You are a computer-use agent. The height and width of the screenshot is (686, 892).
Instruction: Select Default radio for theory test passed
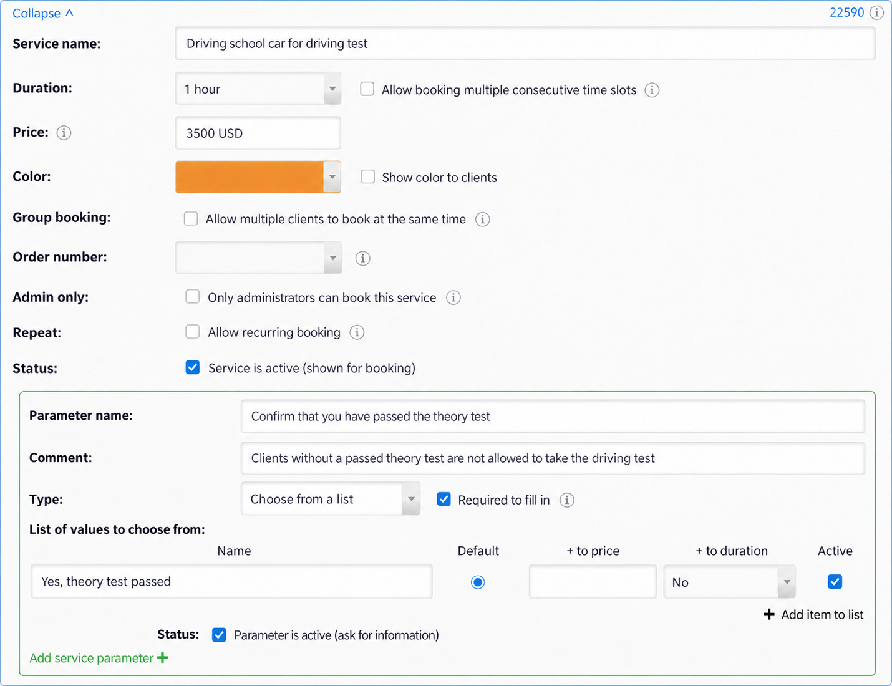coord(478,582)
